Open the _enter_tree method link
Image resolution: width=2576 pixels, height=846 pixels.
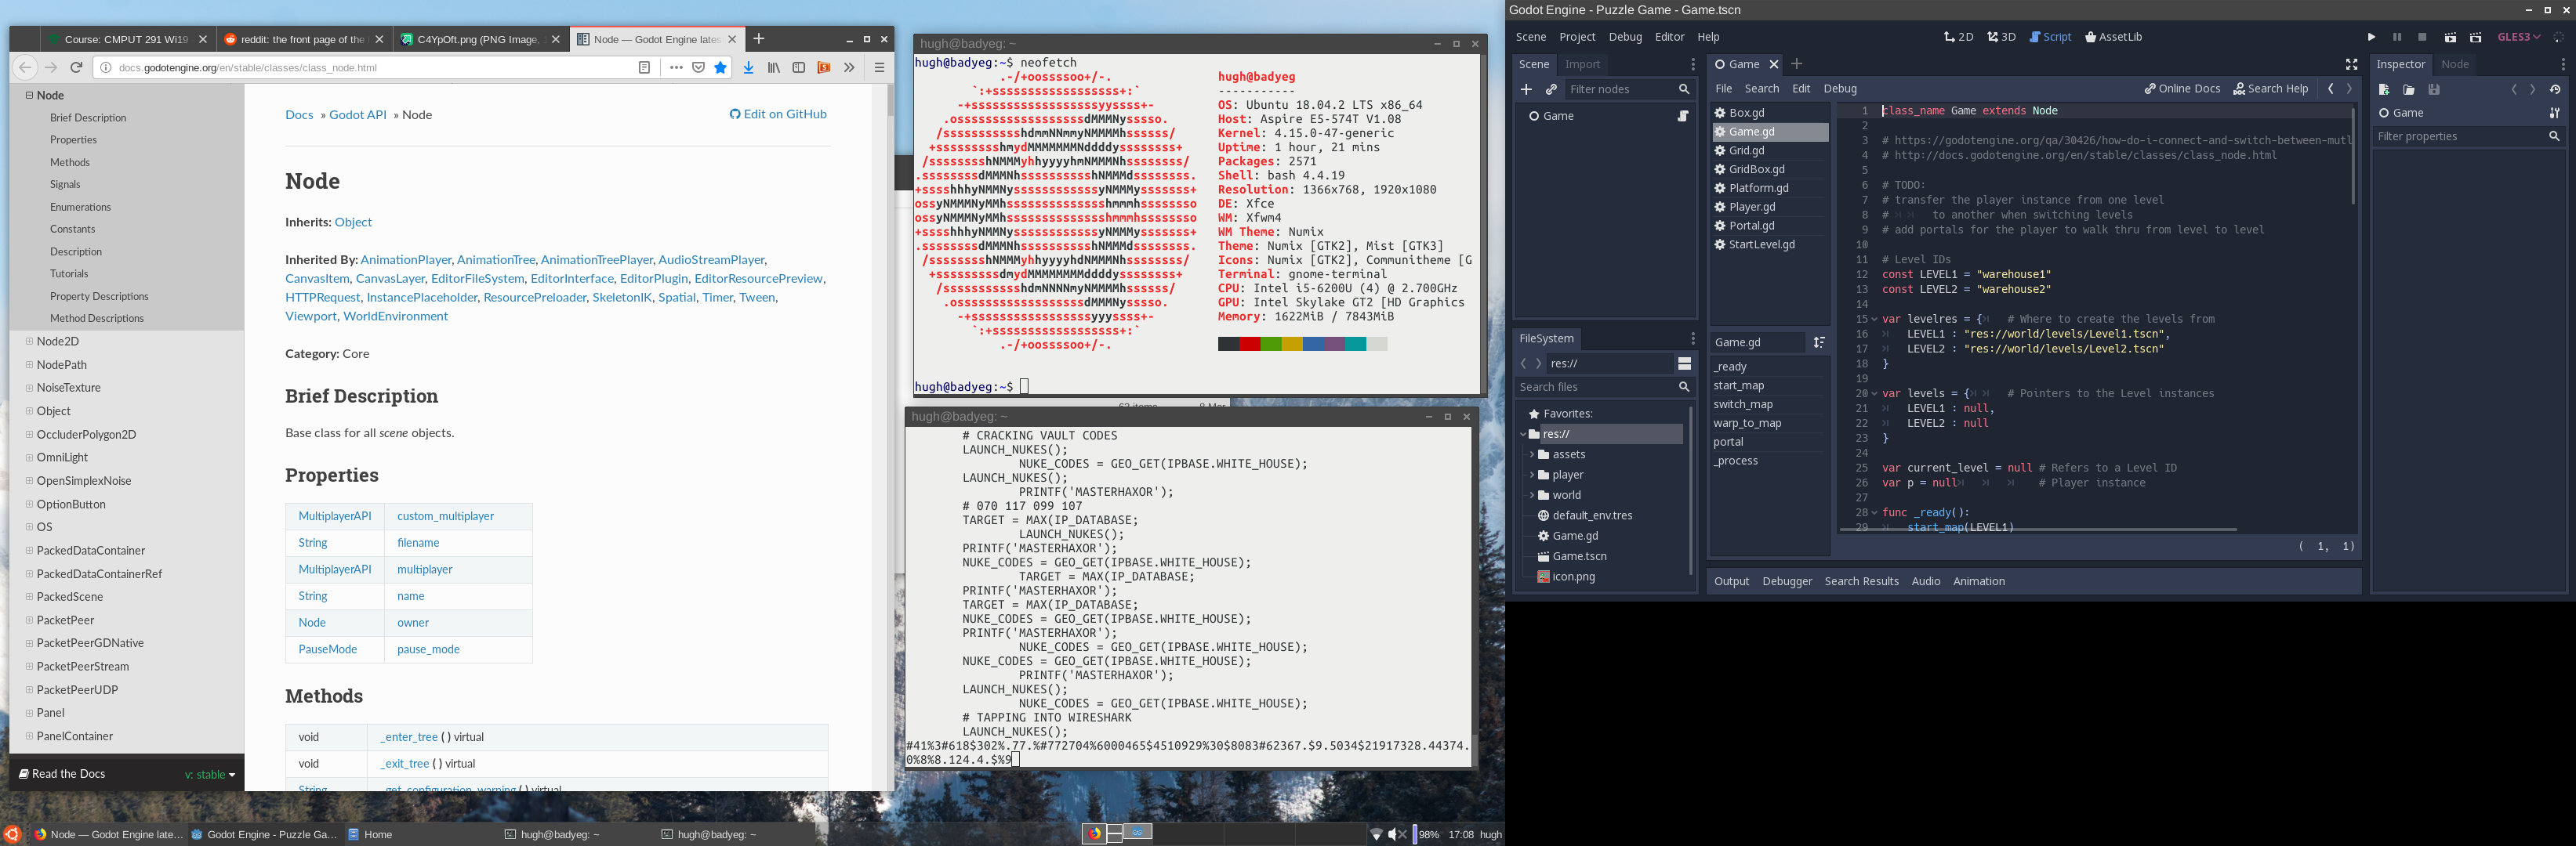(x=409, y=737)
